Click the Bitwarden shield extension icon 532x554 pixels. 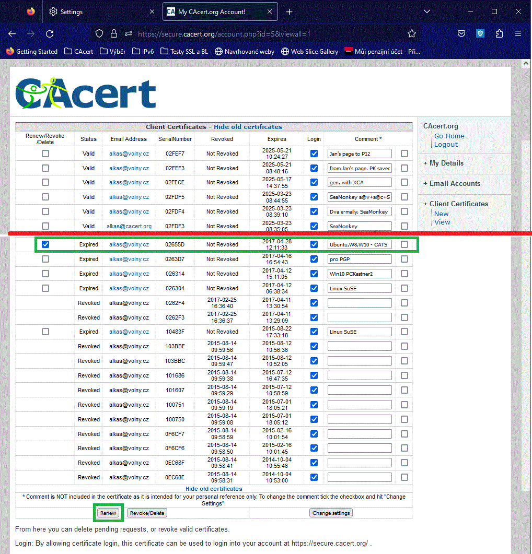click(x=480, y=33)
